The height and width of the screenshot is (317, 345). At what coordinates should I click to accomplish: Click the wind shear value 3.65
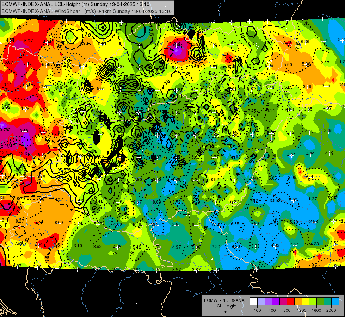point(308,109)
